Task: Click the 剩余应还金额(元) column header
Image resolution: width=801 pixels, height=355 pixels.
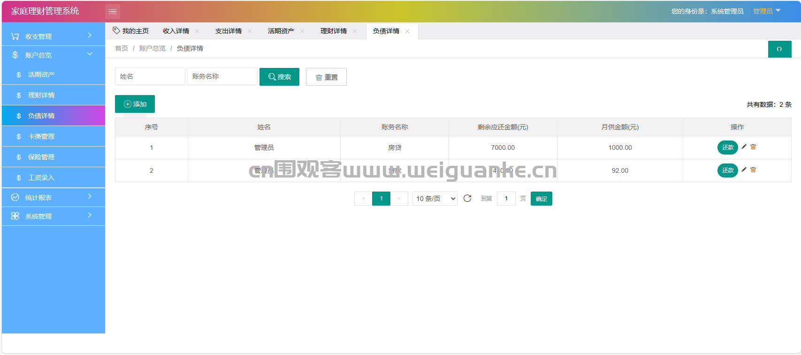Action: [503, 127]
